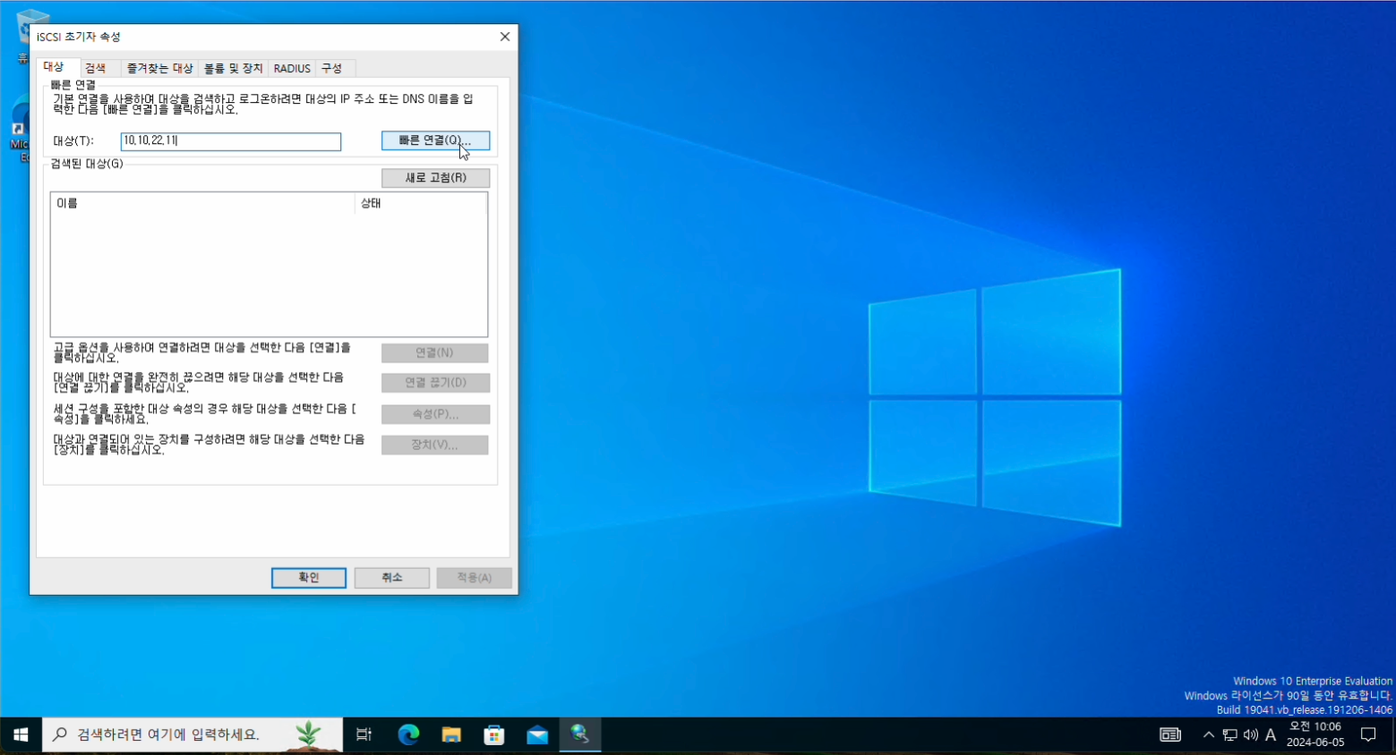Launch Microsoft Edge from the taskbar
The height and width of the screenshot is (755, 1396).
pyautogui.click(x=408, y=734)
